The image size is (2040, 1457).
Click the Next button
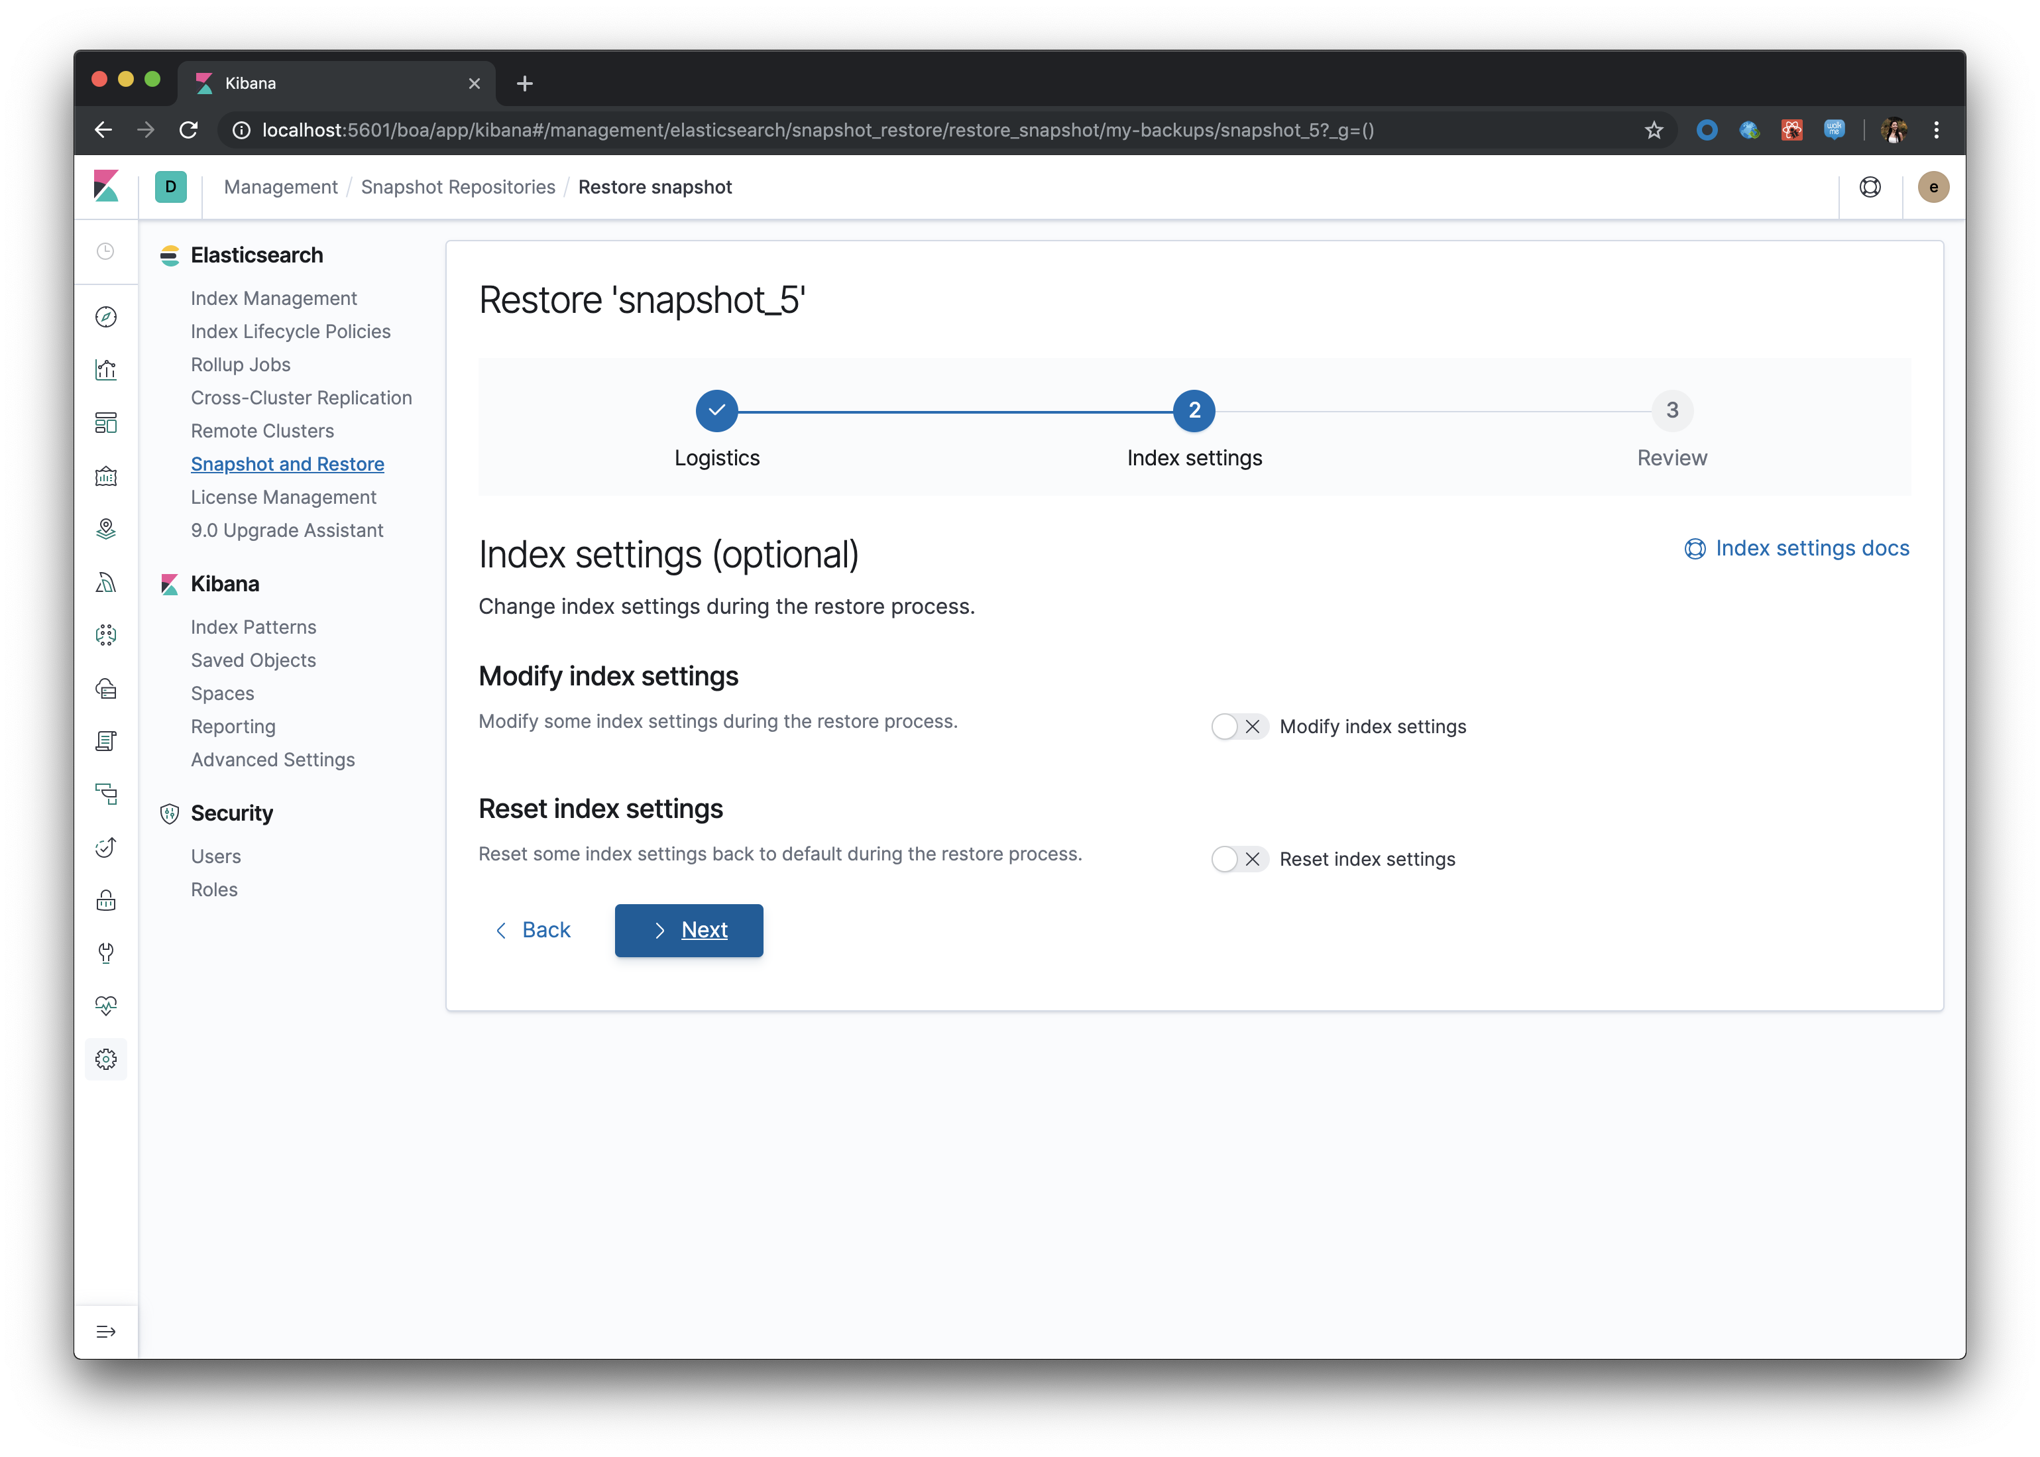pos(688,931)
